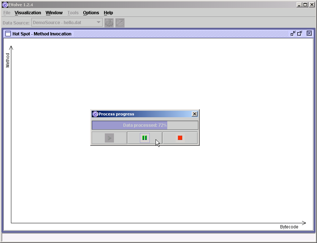
Task: Click the greyed-out play button
Action: (x=109, y=138)
